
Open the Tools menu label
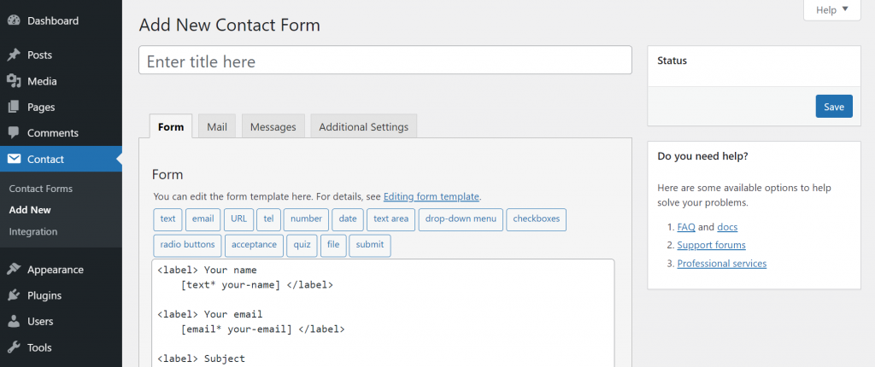click(x=39, y=347)
